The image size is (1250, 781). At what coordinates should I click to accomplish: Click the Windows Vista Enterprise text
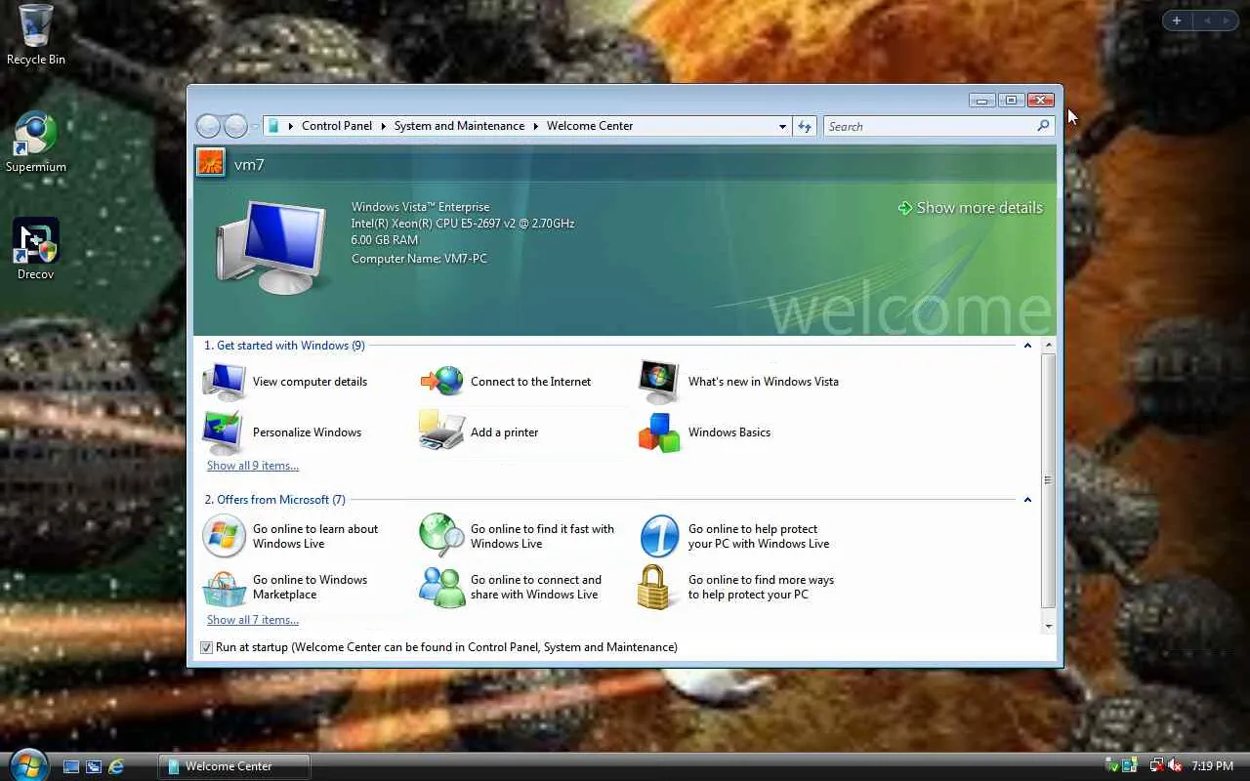pyautogui.click(x=421, y=207)
